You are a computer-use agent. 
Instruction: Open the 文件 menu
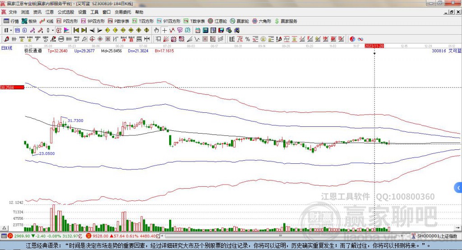coord(13,12)
